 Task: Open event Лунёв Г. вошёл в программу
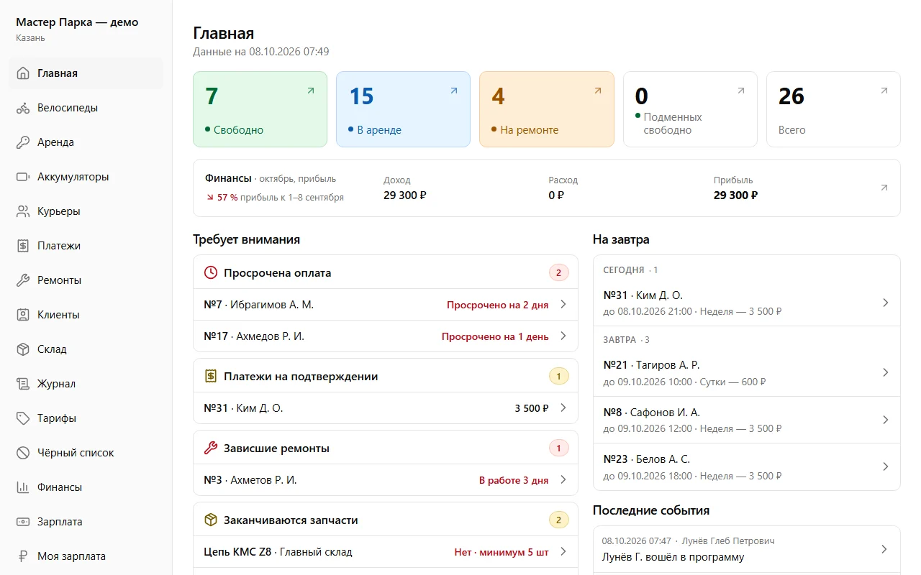tap(747, 550)
